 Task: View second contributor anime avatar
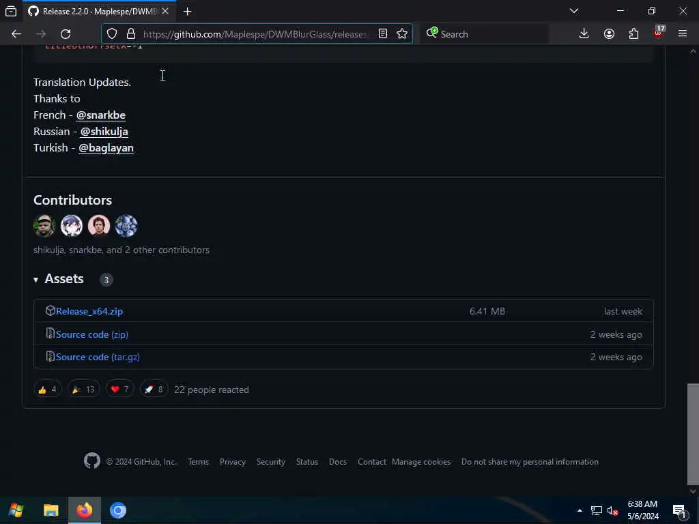(x=72, y=225)
